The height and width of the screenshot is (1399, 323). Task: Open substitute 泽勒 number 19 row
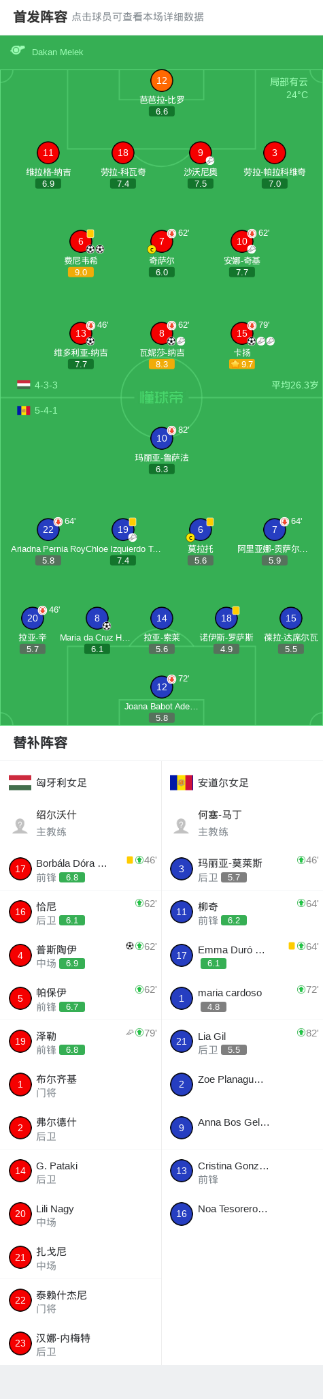80,1041
